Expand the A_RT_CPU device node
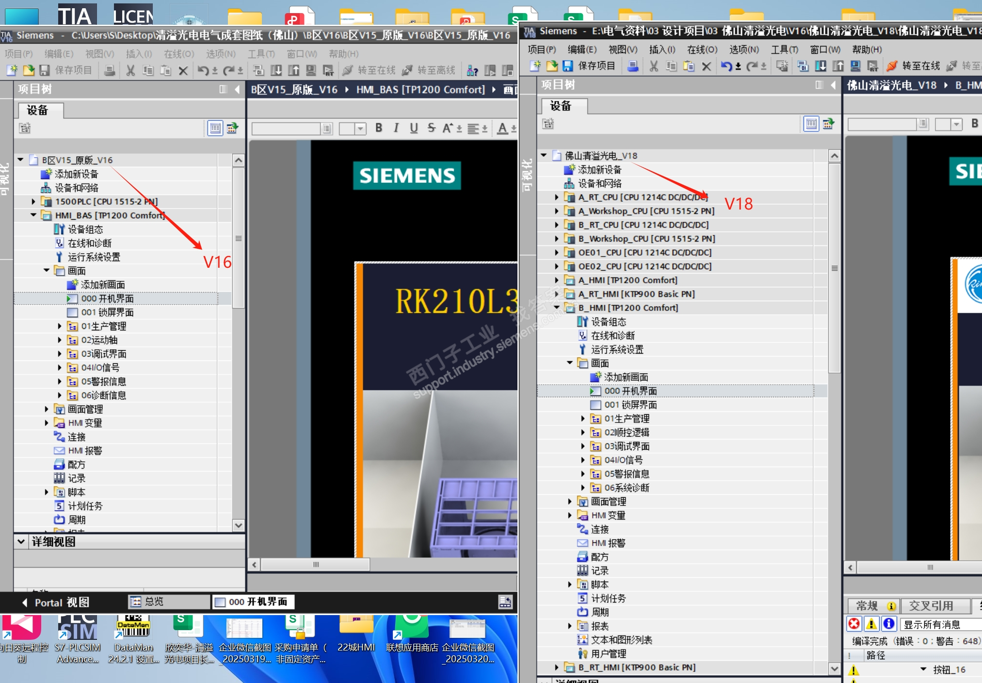This screenshot has height=683, width=982. (557, 197)
